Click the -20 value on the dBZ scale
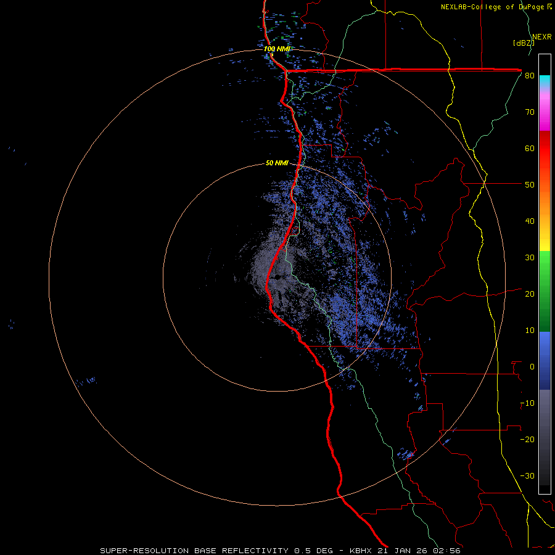The image size is (555, 555). [527, 440]
